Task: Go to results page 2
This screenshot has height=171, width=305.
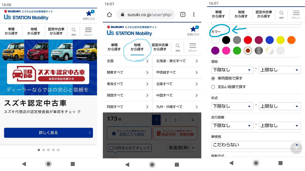Action: pyautogui.click(x=166, y=120)
